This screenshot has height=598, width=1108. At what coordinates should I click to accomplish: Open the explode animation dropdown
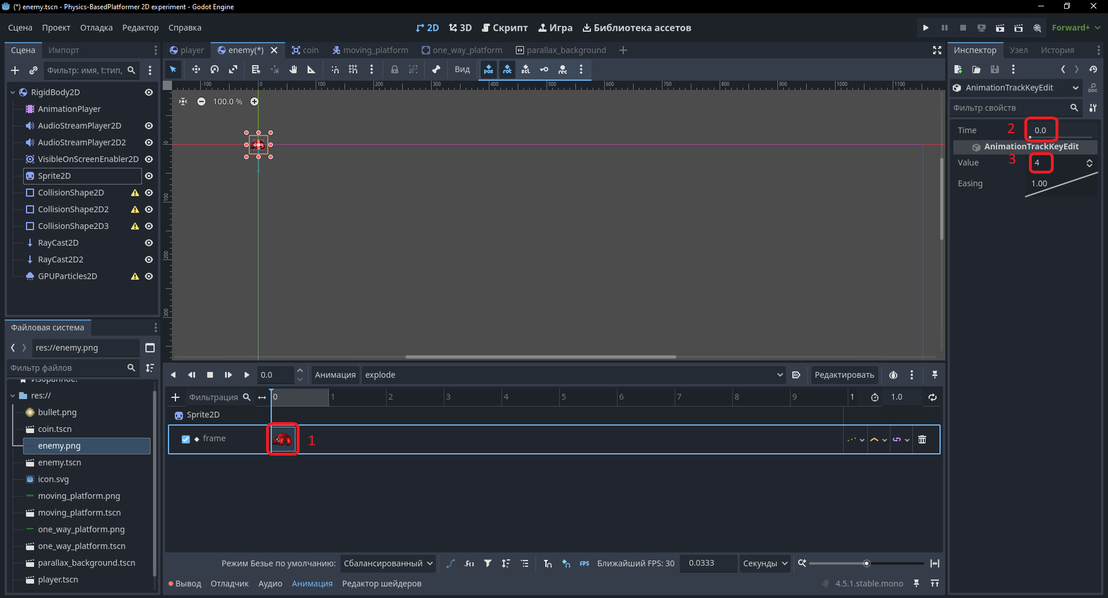click(574, 375)
